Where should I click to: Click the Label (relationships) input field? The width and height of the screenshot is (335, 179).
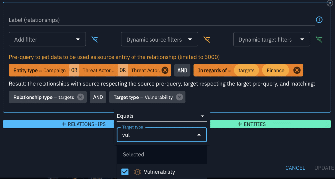click(x=162, y=20)
